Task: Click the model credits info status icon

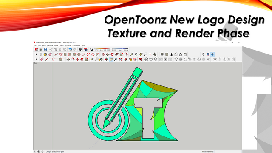Action: [x=39, y=151]
